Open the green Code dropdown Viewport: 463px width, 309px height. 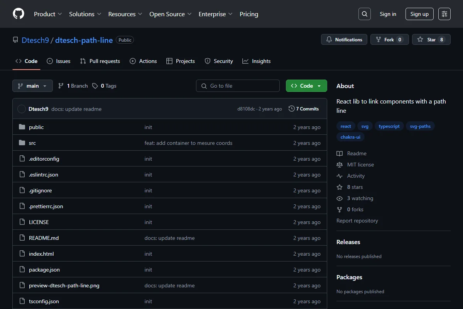(306, 86)
